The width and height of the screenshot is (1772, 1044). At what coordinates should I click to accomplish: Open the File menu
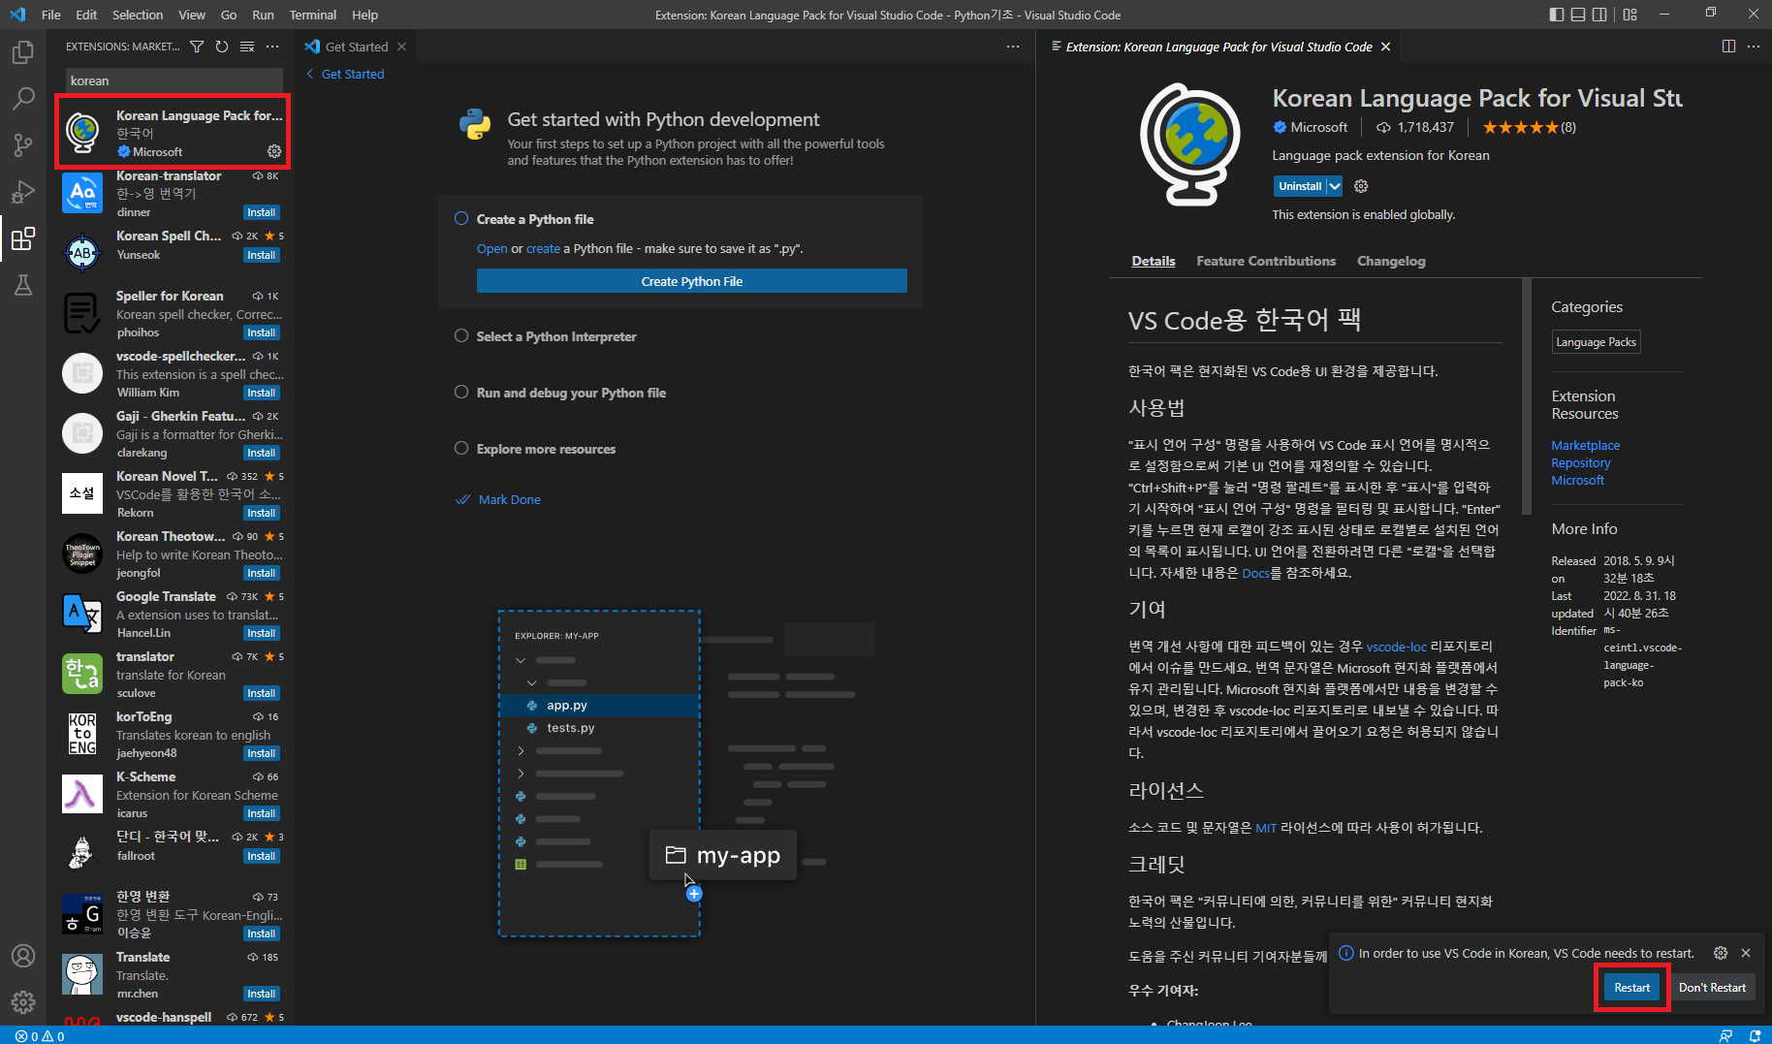pyautogui.click(x=51, y=15)
